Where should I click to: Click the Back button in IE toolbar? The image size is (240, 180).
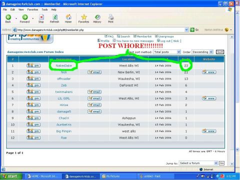click(x=8, y=18)
